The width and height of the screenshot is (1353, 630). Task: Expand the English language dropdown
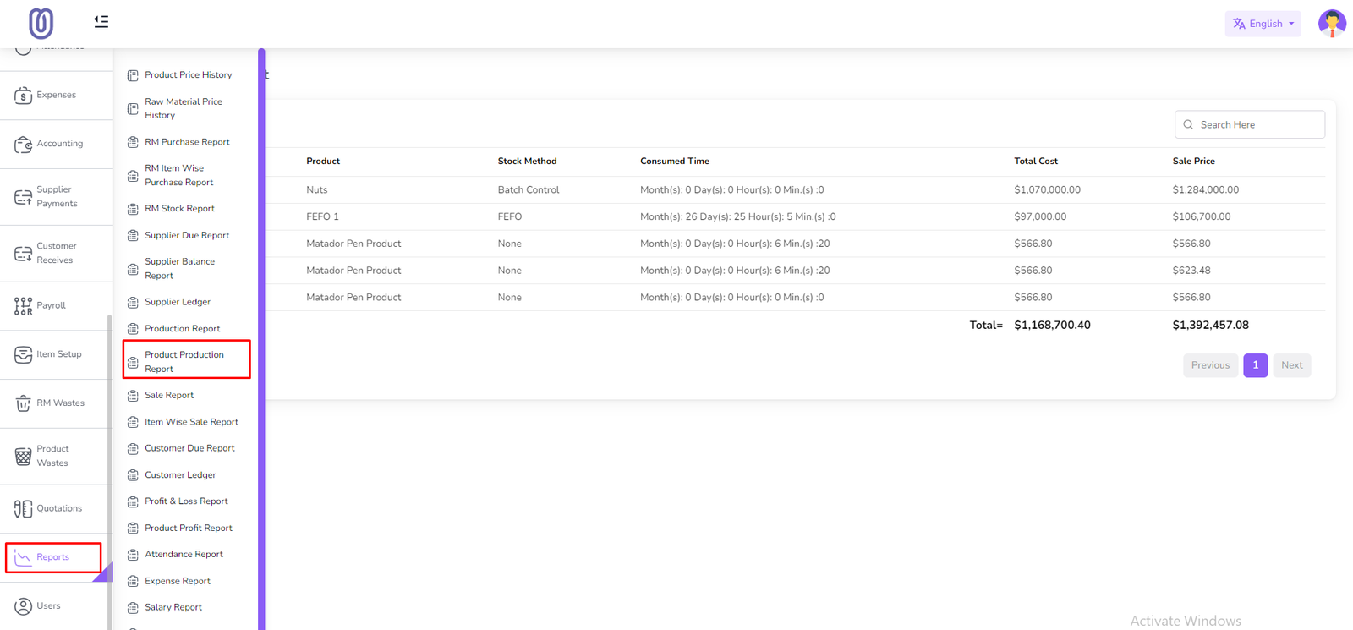point(1263,24)
